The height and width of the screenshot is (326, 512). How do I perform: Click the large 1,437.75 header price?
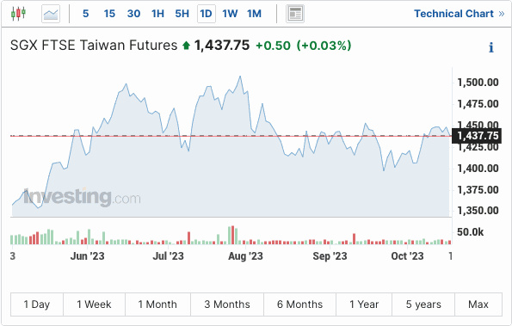(222, 46)
